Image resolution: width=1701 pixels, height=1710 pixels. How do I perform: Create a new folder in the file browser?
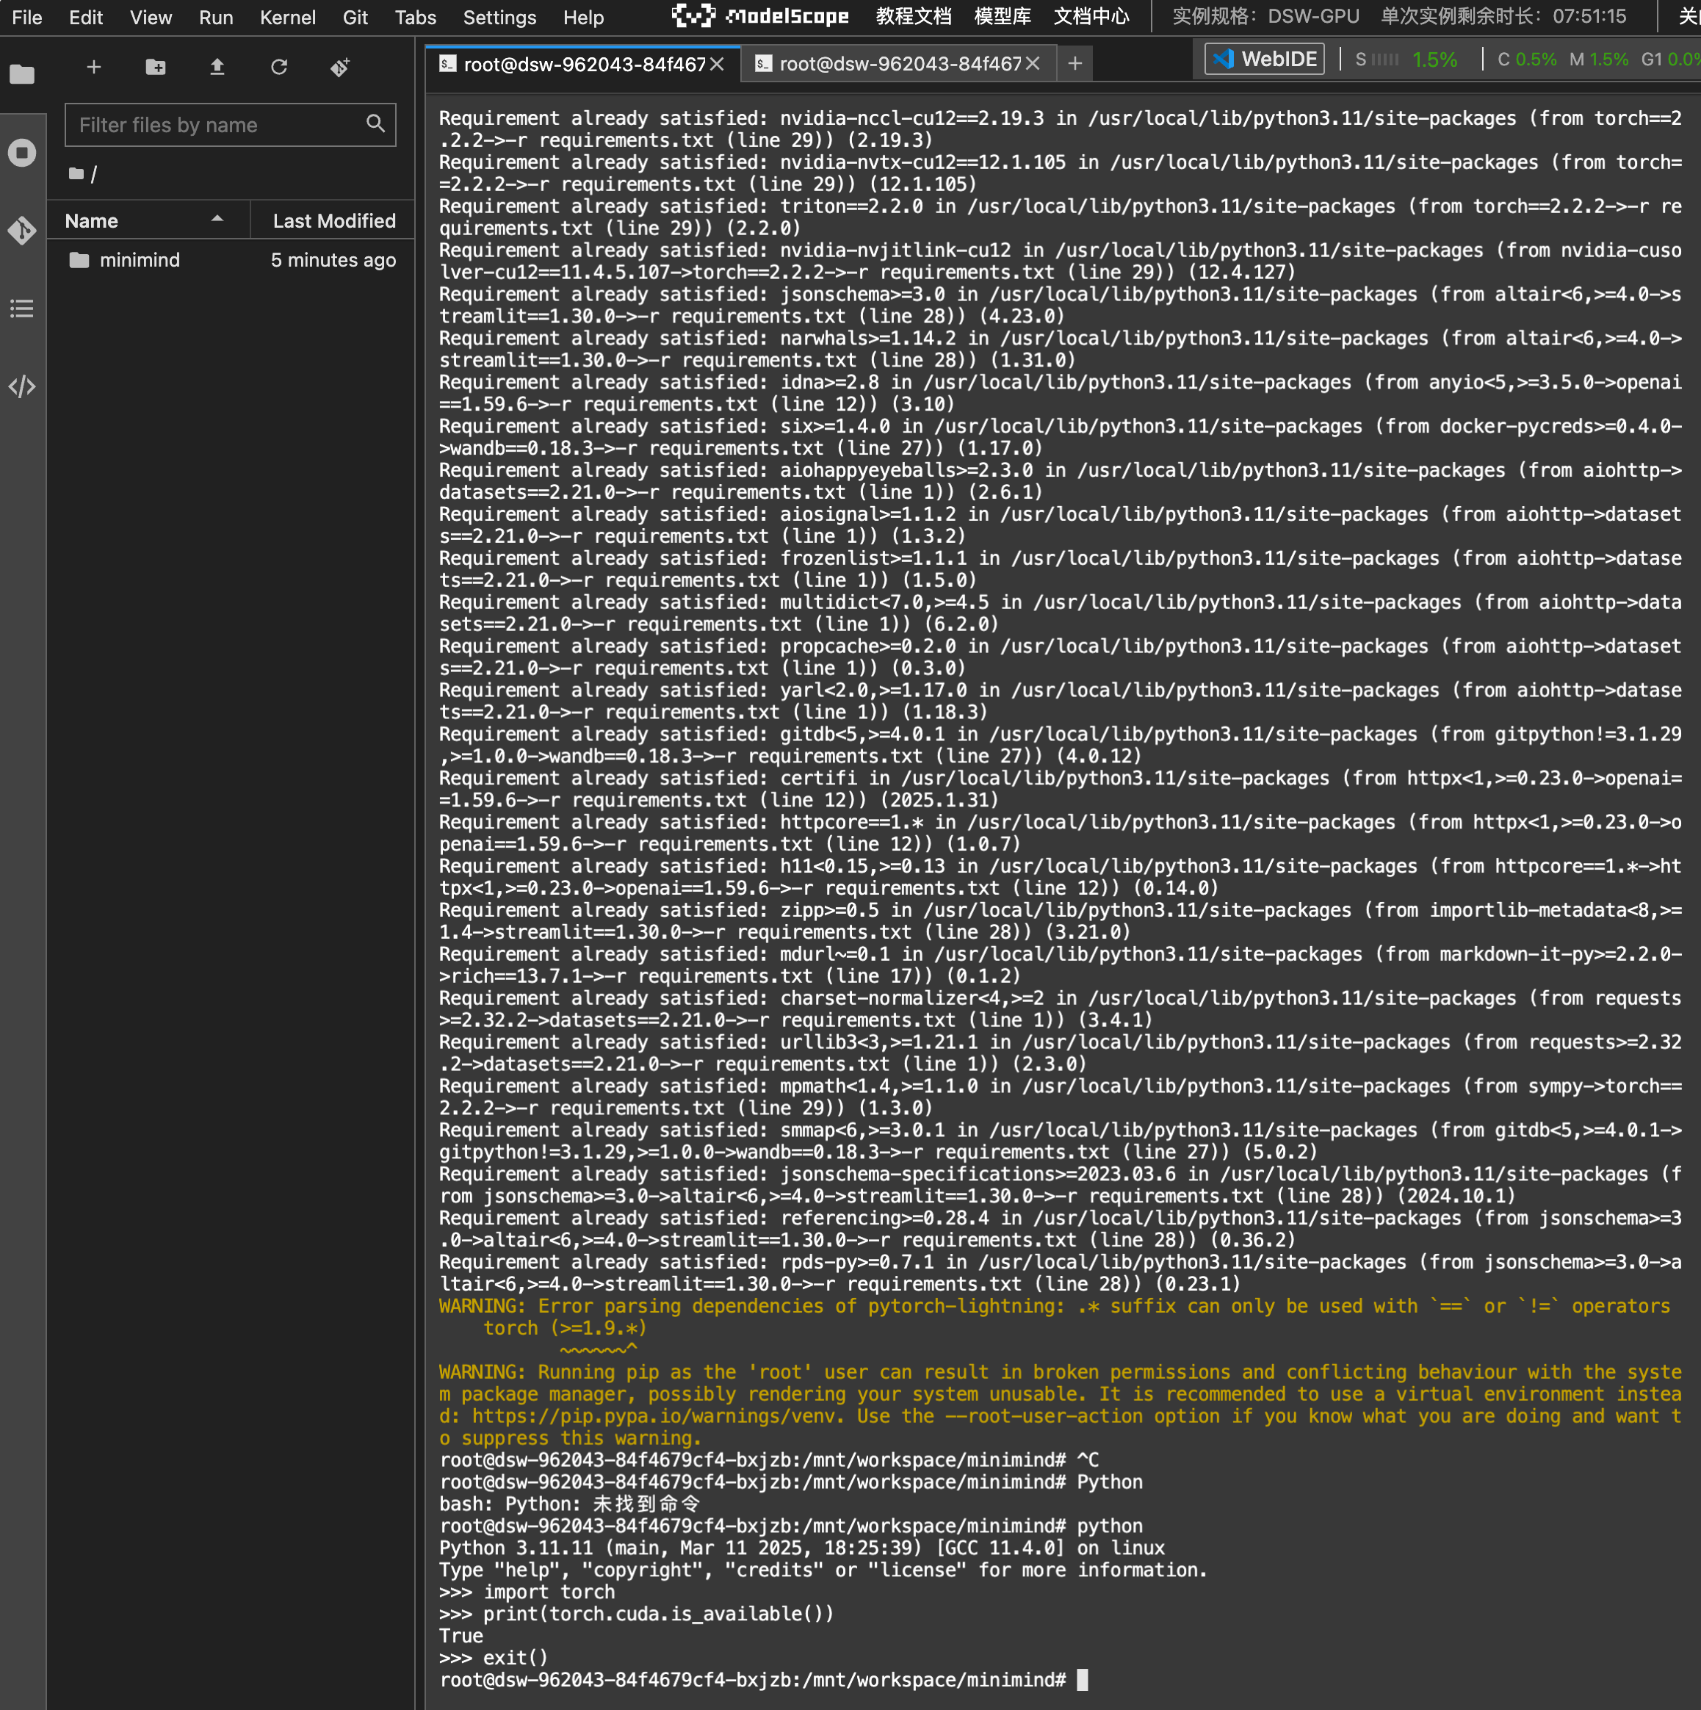[156, 68]
